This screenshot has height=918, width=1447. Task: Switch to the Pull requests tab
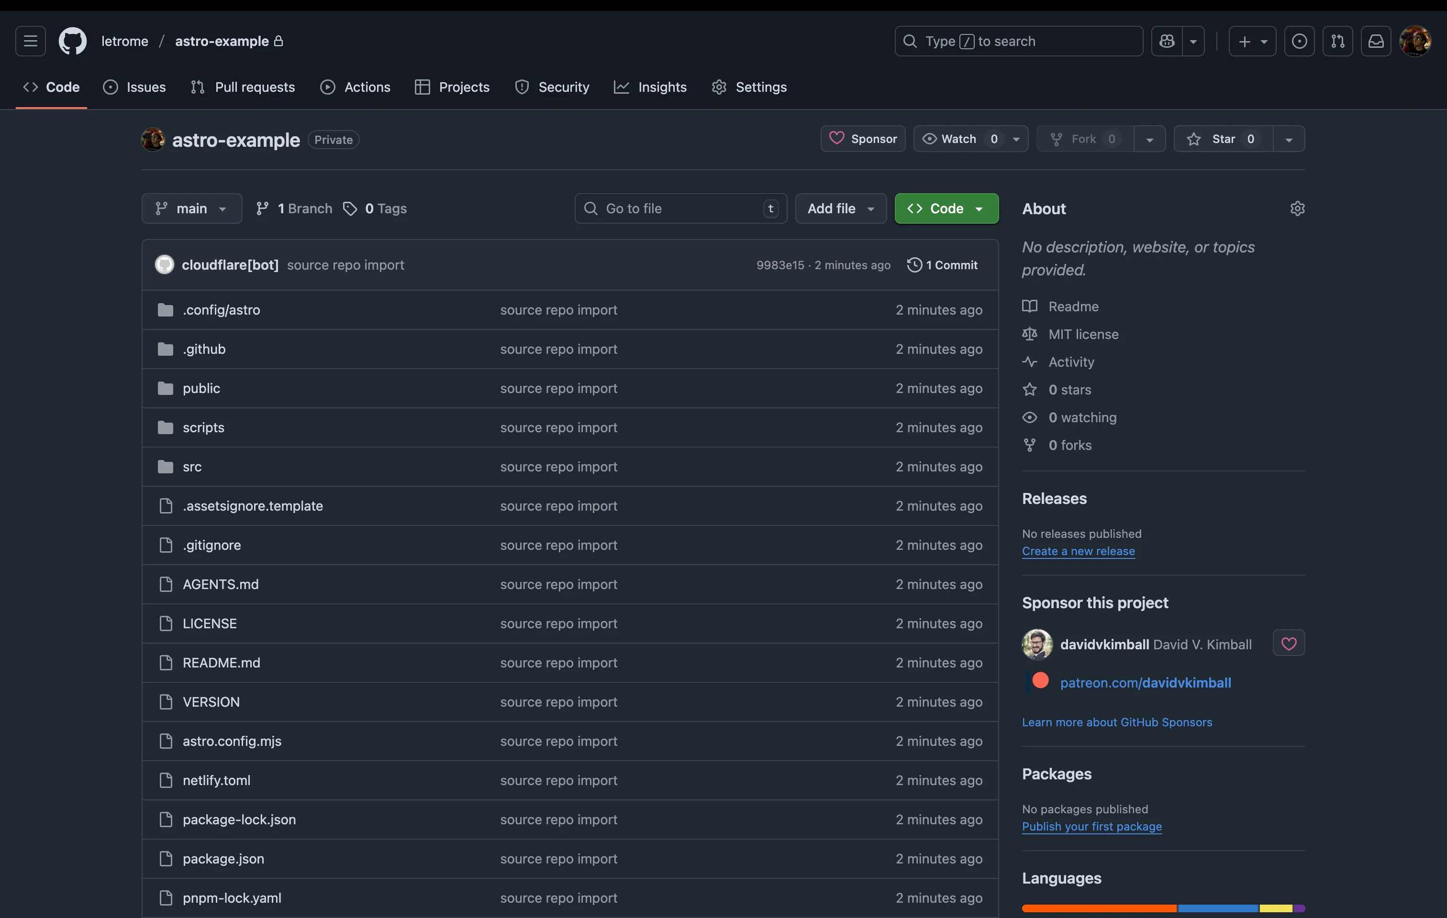[x=243, y=87]
